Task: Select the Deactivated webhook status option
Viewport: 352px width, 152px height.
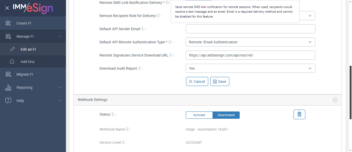Action: click(226, 115)
